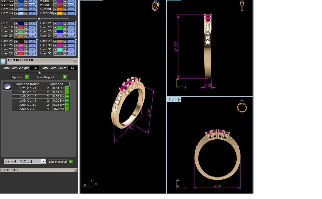Click the Diamond Round column header
The height and width of the screenshot is (199, 322).
coord(28,84)
